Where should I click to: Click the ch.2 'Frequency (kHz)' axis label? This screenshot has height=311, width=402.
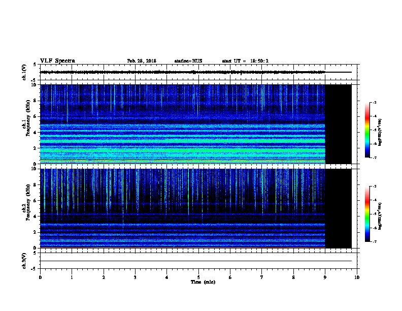[x=28, y=202]
